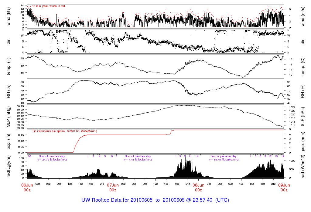Click the '07Jun 00z' date label
Screen dimensions: 311x212
(113, 187)
